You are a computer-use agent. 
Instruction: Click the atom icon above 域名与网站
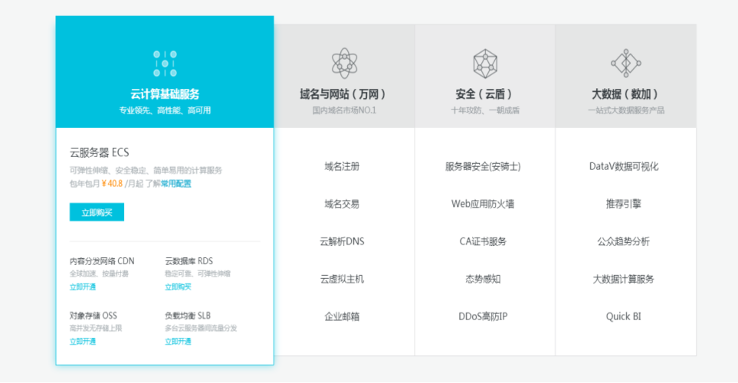345,63
